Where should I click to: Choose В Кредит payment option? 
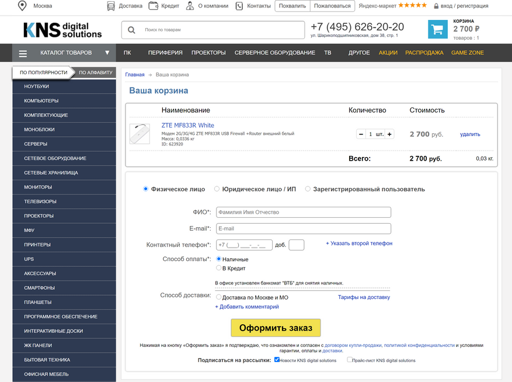click(x=219, y=268)
